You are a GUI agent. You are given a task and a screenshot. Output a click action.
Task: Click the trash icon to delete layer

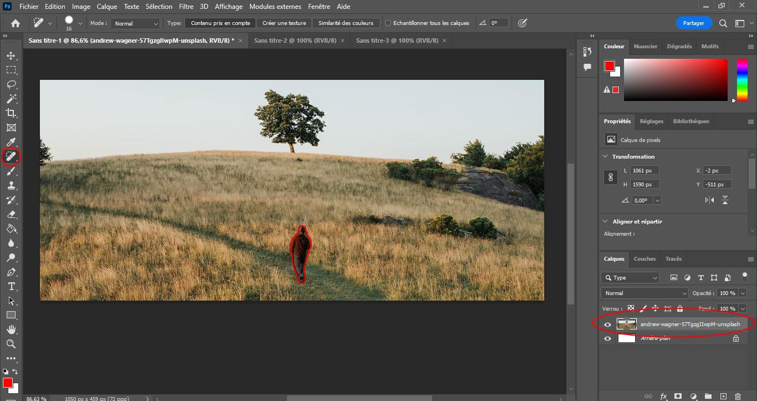(738, 396)
